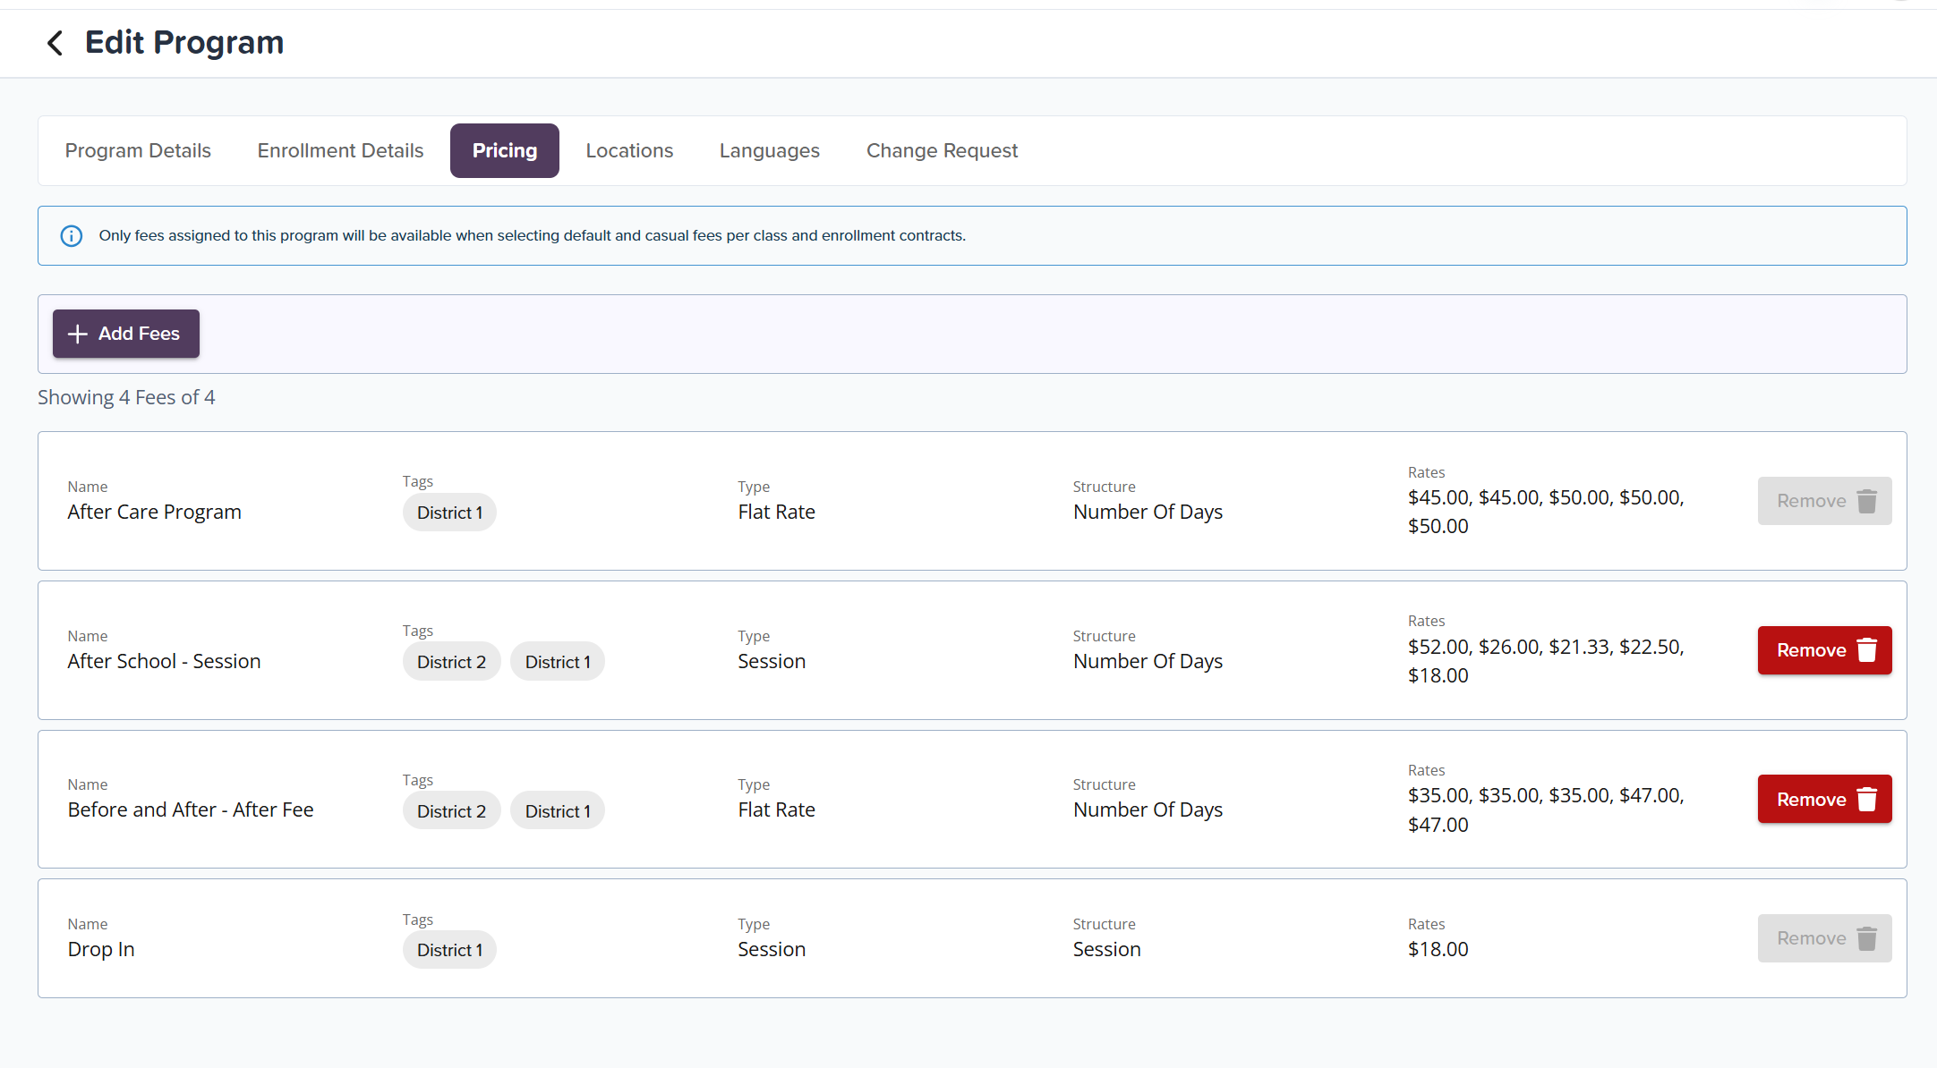Click the info icon in the fees notice banner
Screen dimensions: 1937x1068
coord(72,236)
